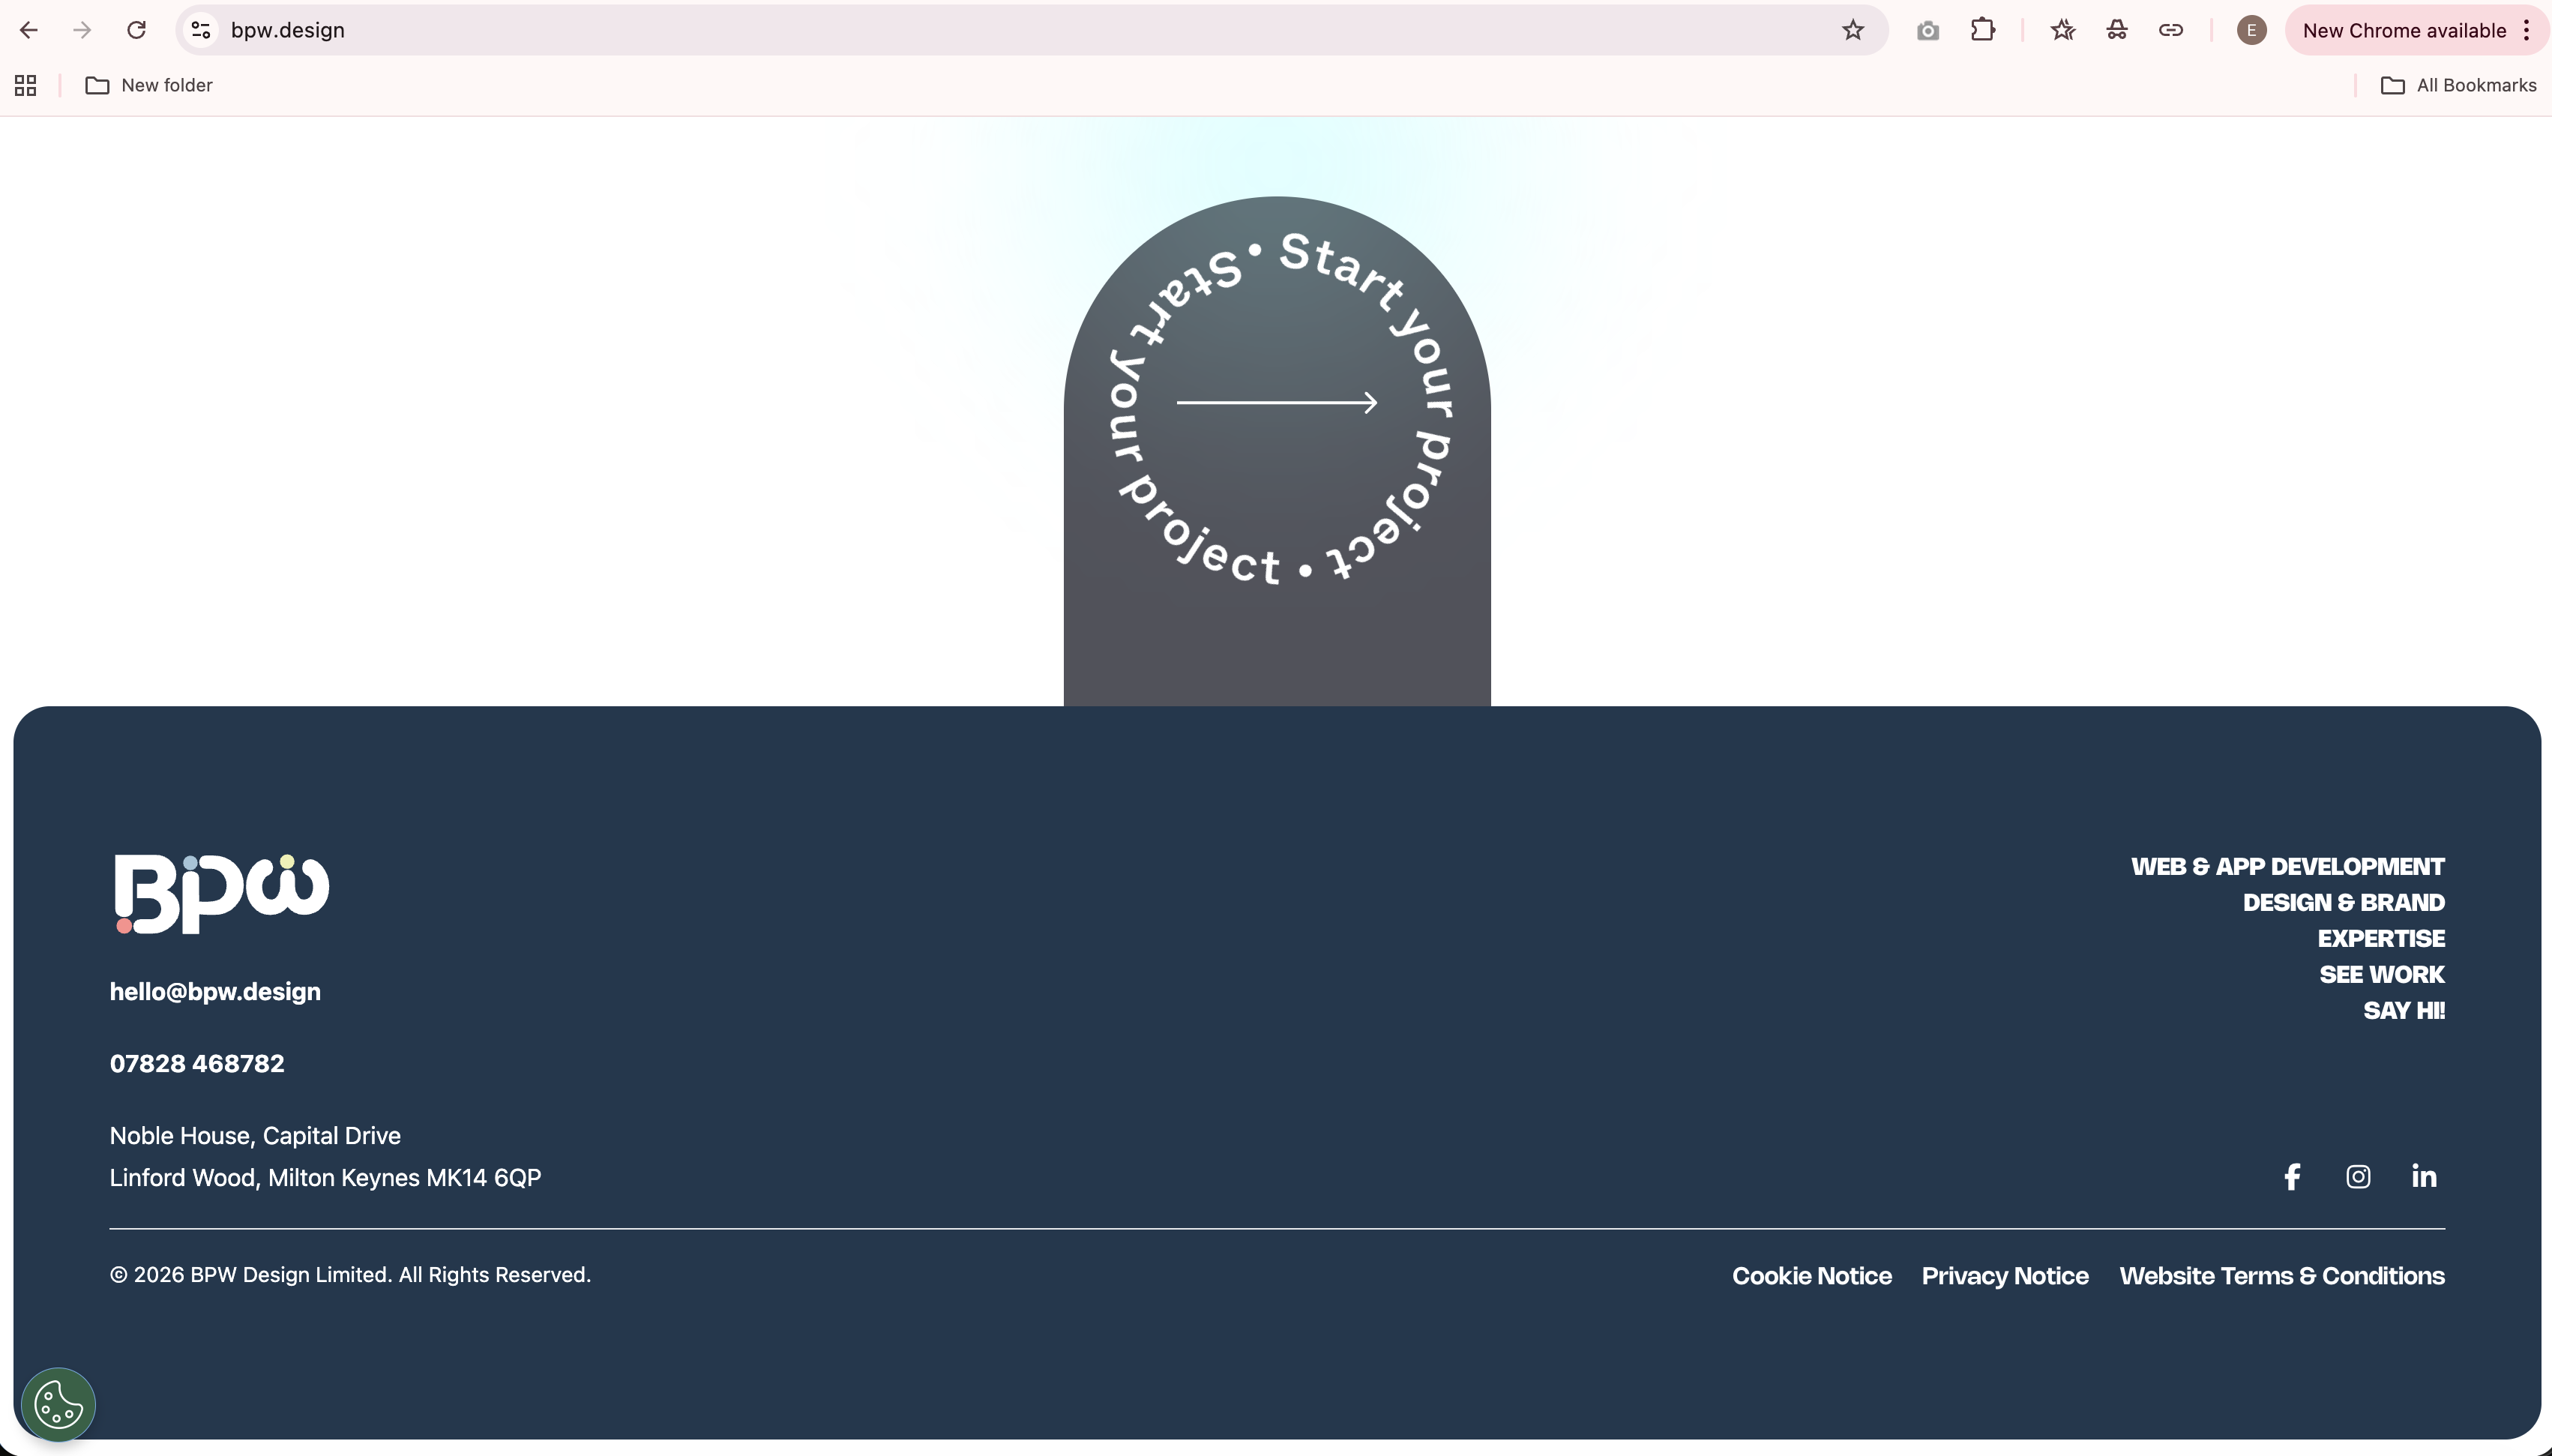Click the hello@bpw.design email link
The width and height of the screenshot is (2552, 1456).
click(215, 991)
